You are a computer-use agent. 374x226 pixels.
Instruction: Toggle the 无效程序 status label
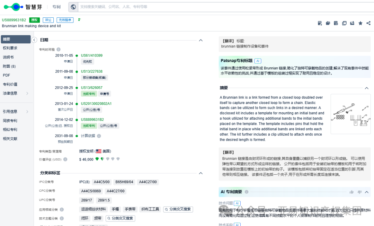coord(65,20)
